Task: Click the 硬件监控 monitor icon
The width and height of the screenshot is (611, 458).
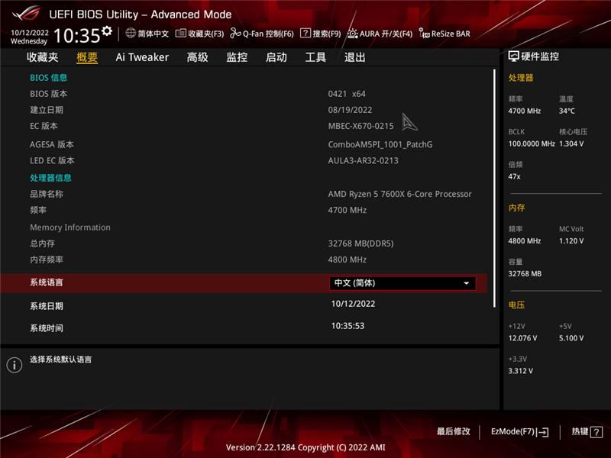Action: click(513, 56)
